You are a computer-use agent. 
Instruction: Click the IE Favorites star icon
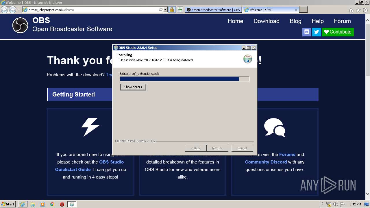[x=358, y=10]
